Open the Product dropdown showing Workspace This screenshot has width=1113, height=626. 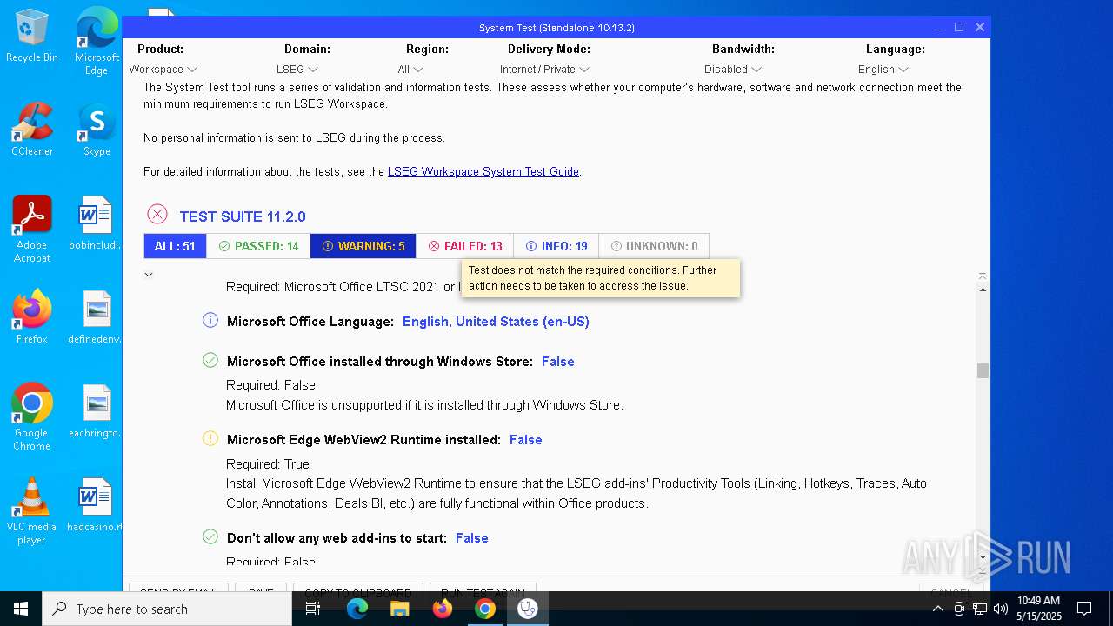point(163,70)
